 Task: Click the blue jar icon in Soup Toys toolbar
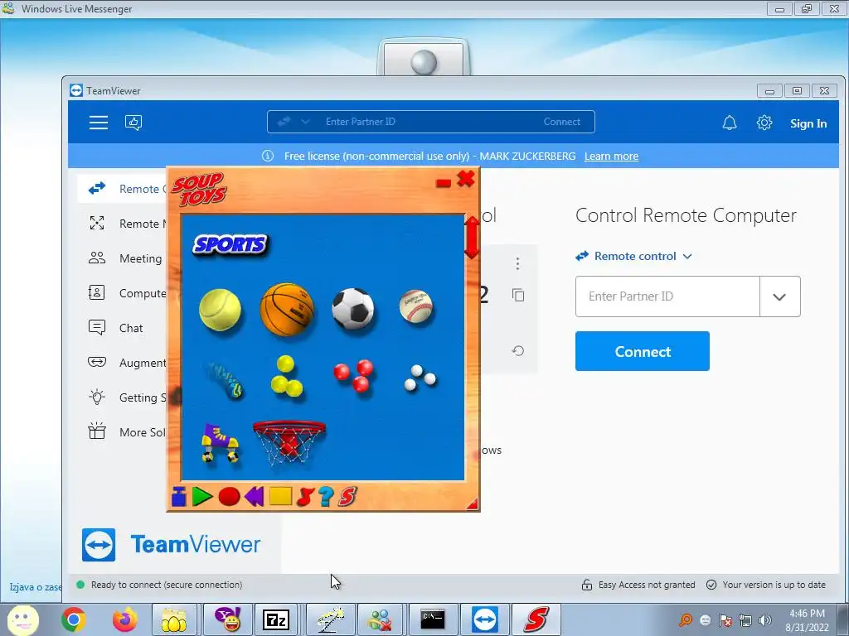[x=179, y=497]
